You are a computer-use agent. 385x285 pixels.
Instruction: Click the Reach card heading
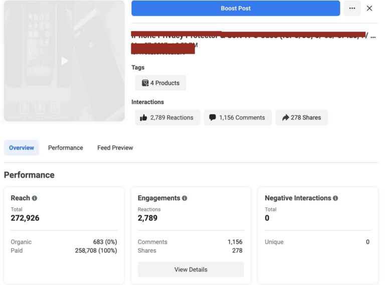pos(21,198)
